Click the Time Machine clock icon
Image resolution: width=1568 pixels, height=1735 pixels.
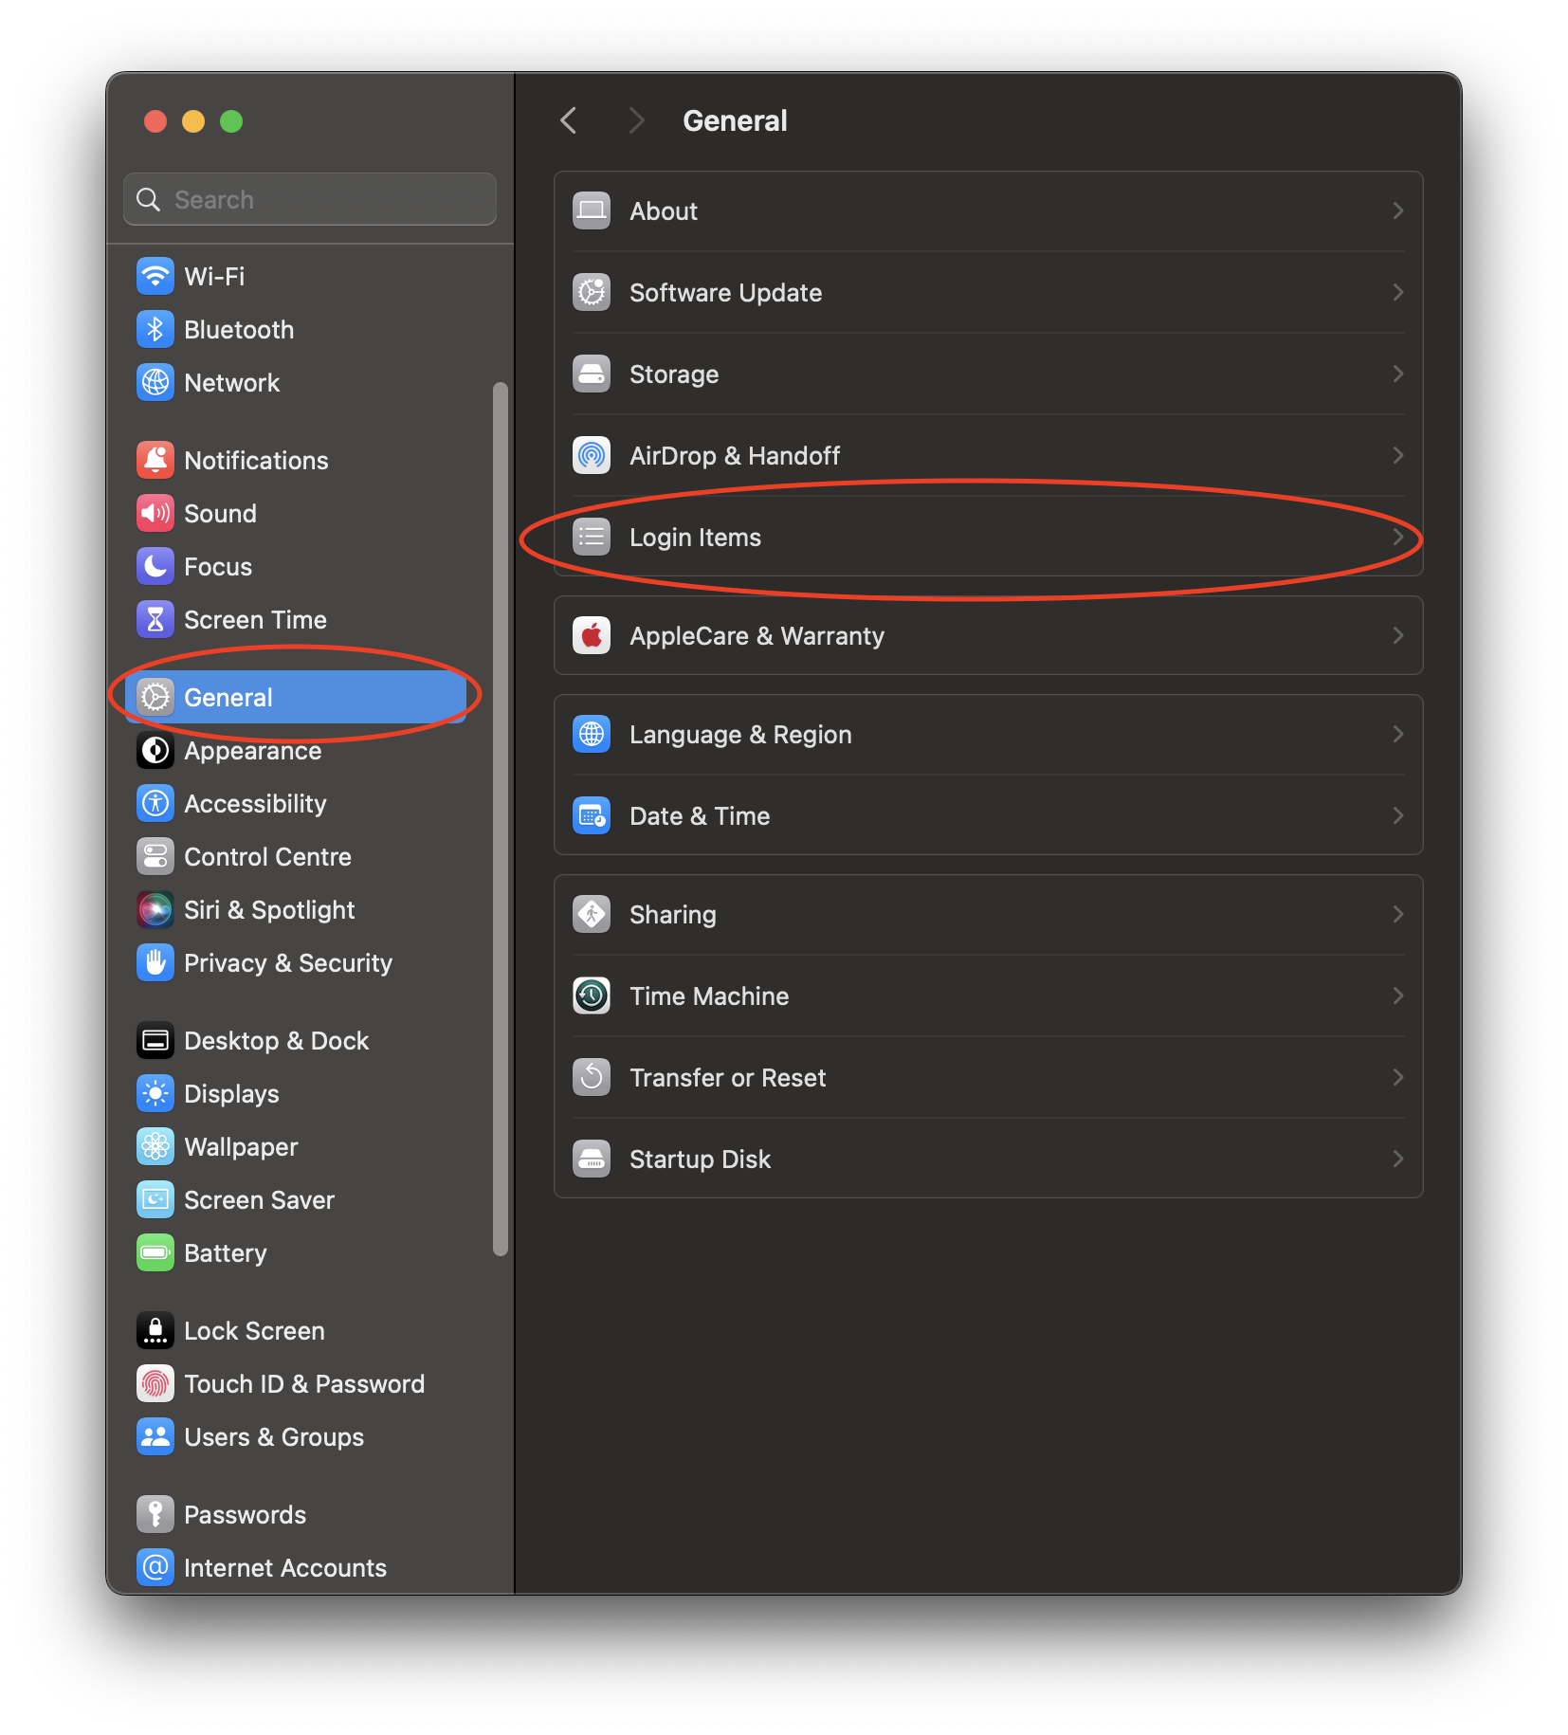(x=592, y=995)
